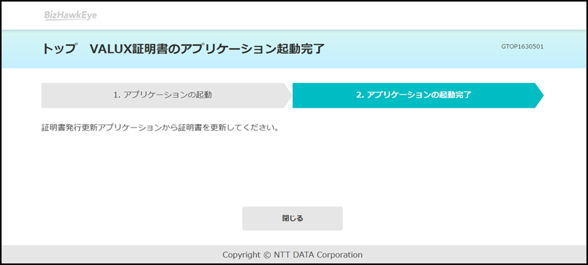Click the arrow tip of the teal step
Image resolution: width=588 pixels, height=265 pixels.
point(539,96)
